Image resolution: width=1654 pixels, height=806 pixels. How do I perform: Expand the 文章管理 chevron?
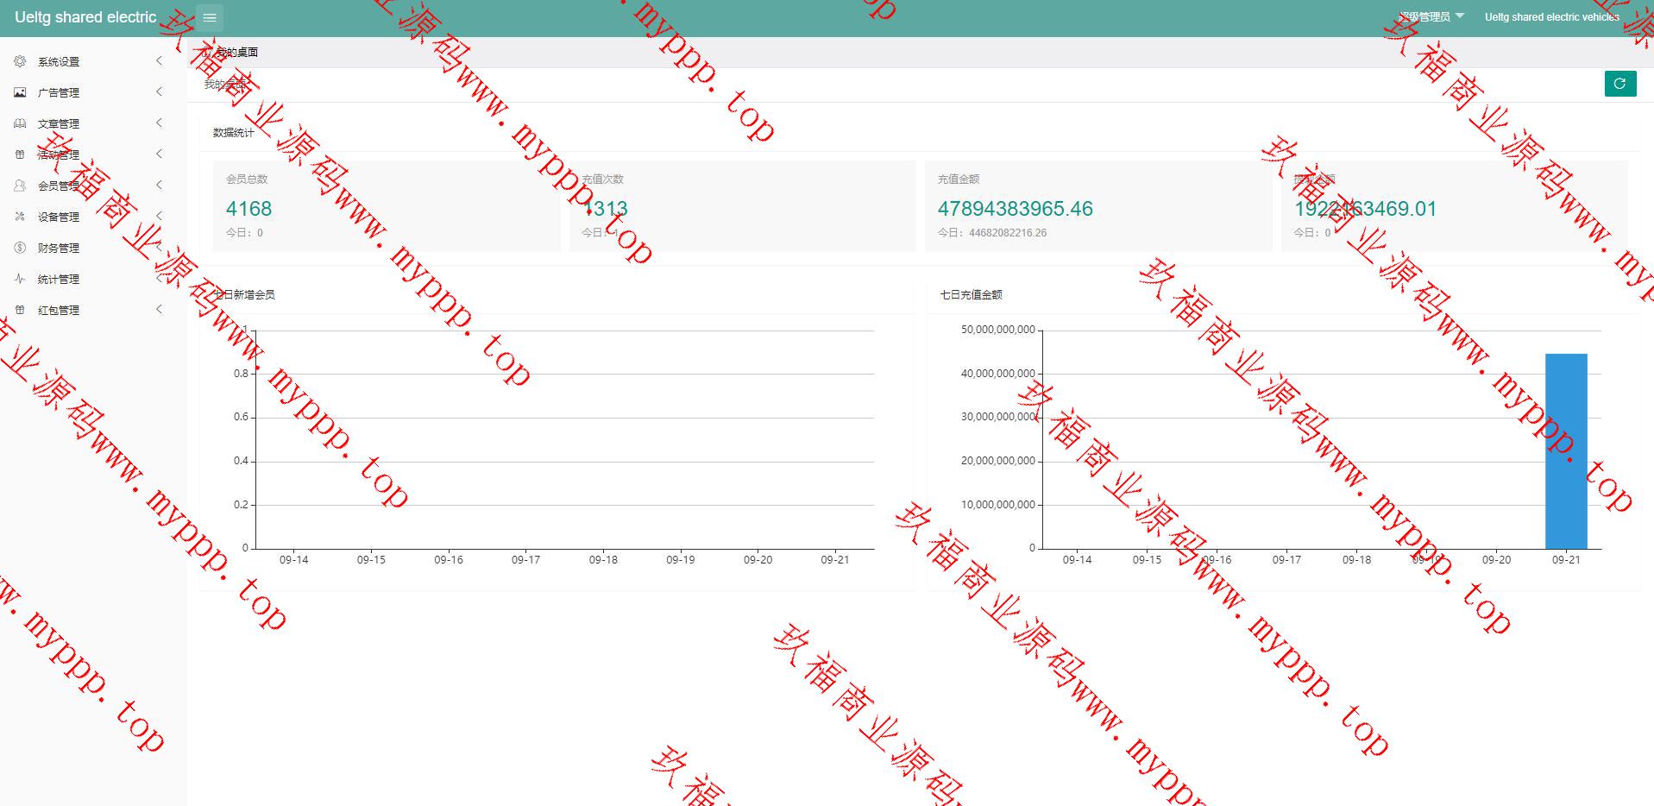159,123
